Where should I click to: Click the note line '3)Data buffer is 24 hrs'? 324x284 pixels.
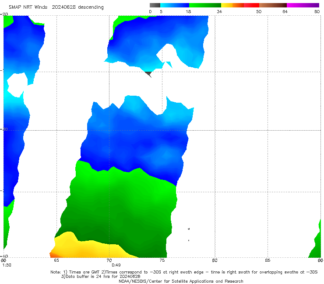[x=101, y=277]
